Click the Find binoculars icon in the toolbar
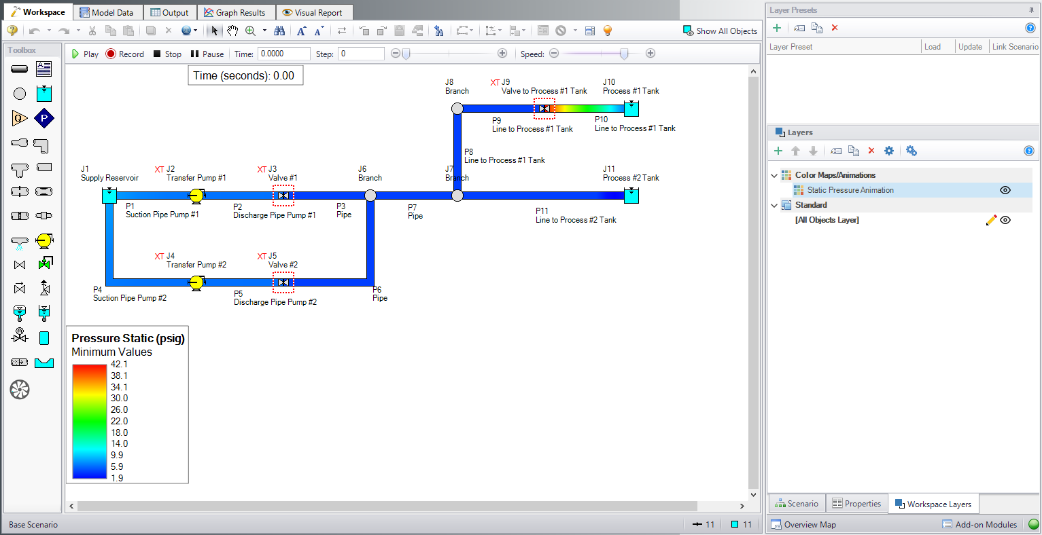Viewport: 1042px width, 535px height. [x=279, y=31]
